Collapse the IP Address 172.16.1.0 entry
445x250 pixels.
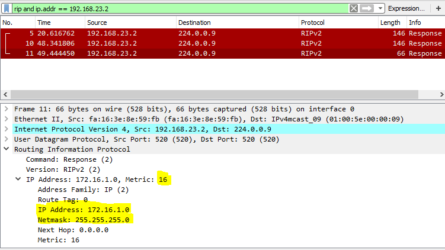18,179
